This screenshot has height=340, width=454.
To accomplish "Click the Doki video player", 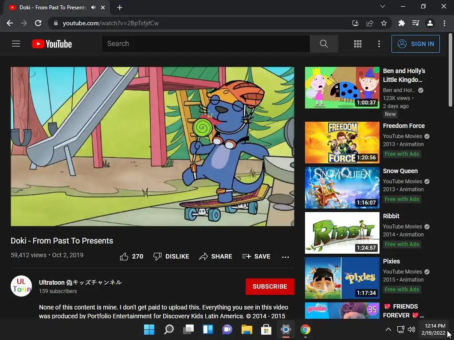I will point(153,146).
